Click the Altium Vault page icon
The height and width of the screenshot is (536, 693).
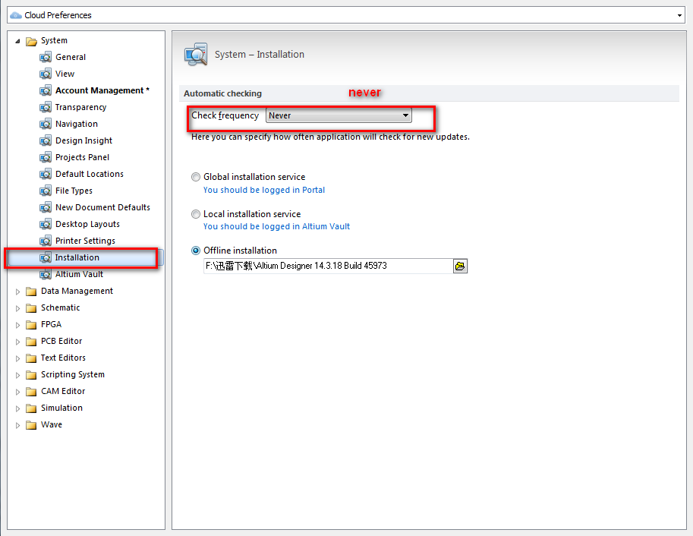click(46, 274)
